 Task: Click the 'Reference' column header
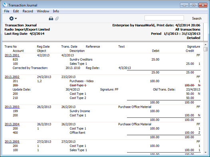(93, 46)
